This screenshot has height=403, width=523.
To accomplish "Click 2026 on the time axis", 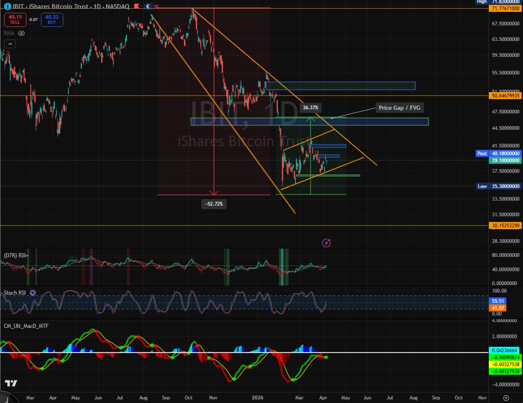I will coord(258,398).
